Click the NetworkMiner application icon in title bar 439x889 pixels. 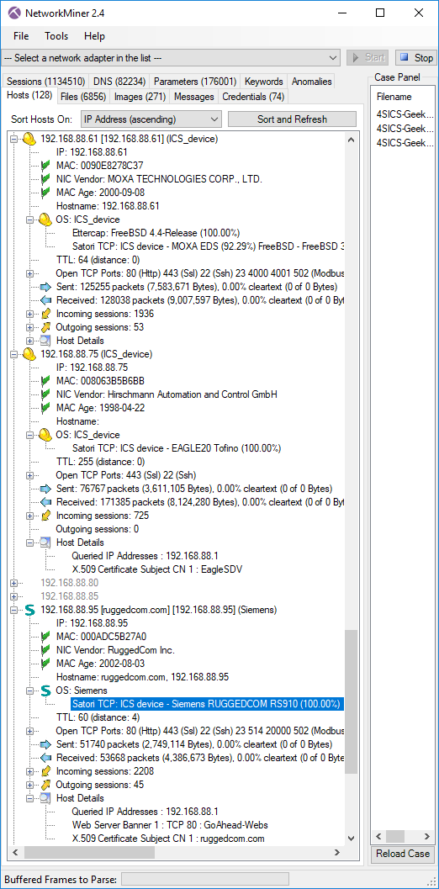[13, 13]
